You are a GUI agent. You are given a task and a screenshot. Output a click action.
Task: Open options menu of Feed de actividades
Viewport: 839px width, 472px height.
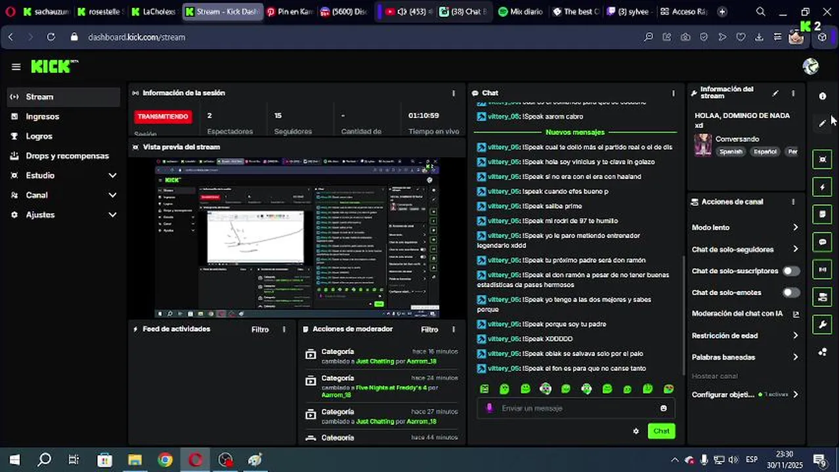[284, 329]
